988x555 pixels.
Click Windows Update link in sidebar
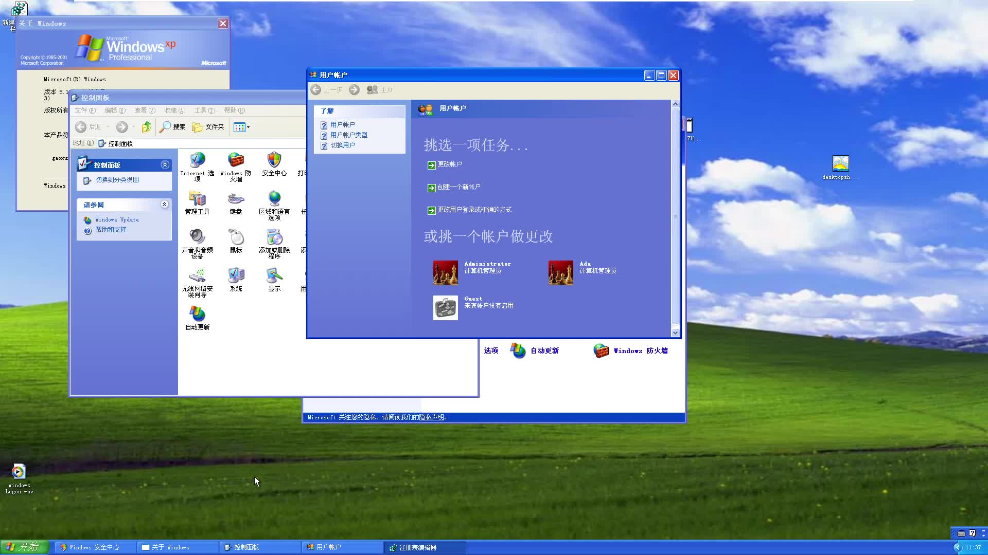(117, 219)
